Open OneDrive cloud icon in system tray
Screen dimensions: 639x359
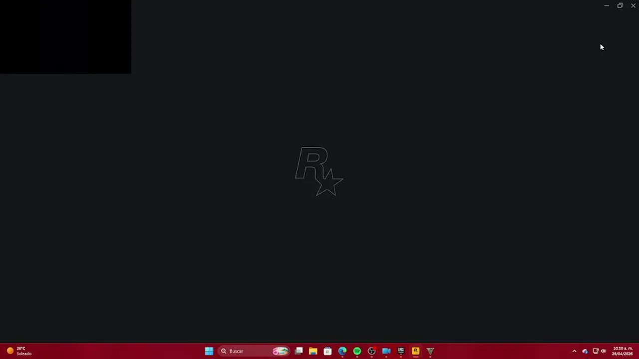point(585,351)
